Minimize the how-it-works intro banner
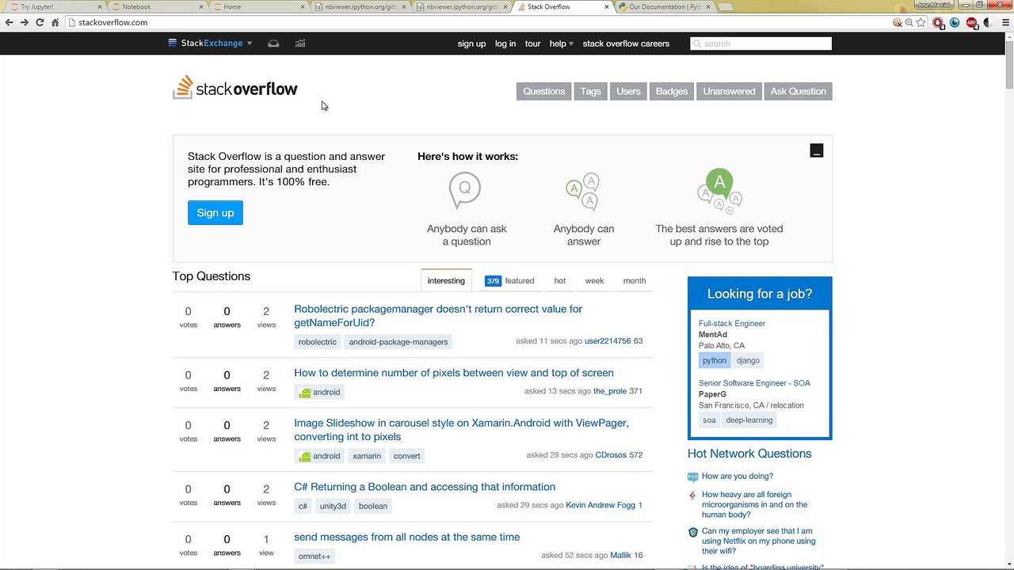This screenshot has width=1014, height=570. point(817,150)
